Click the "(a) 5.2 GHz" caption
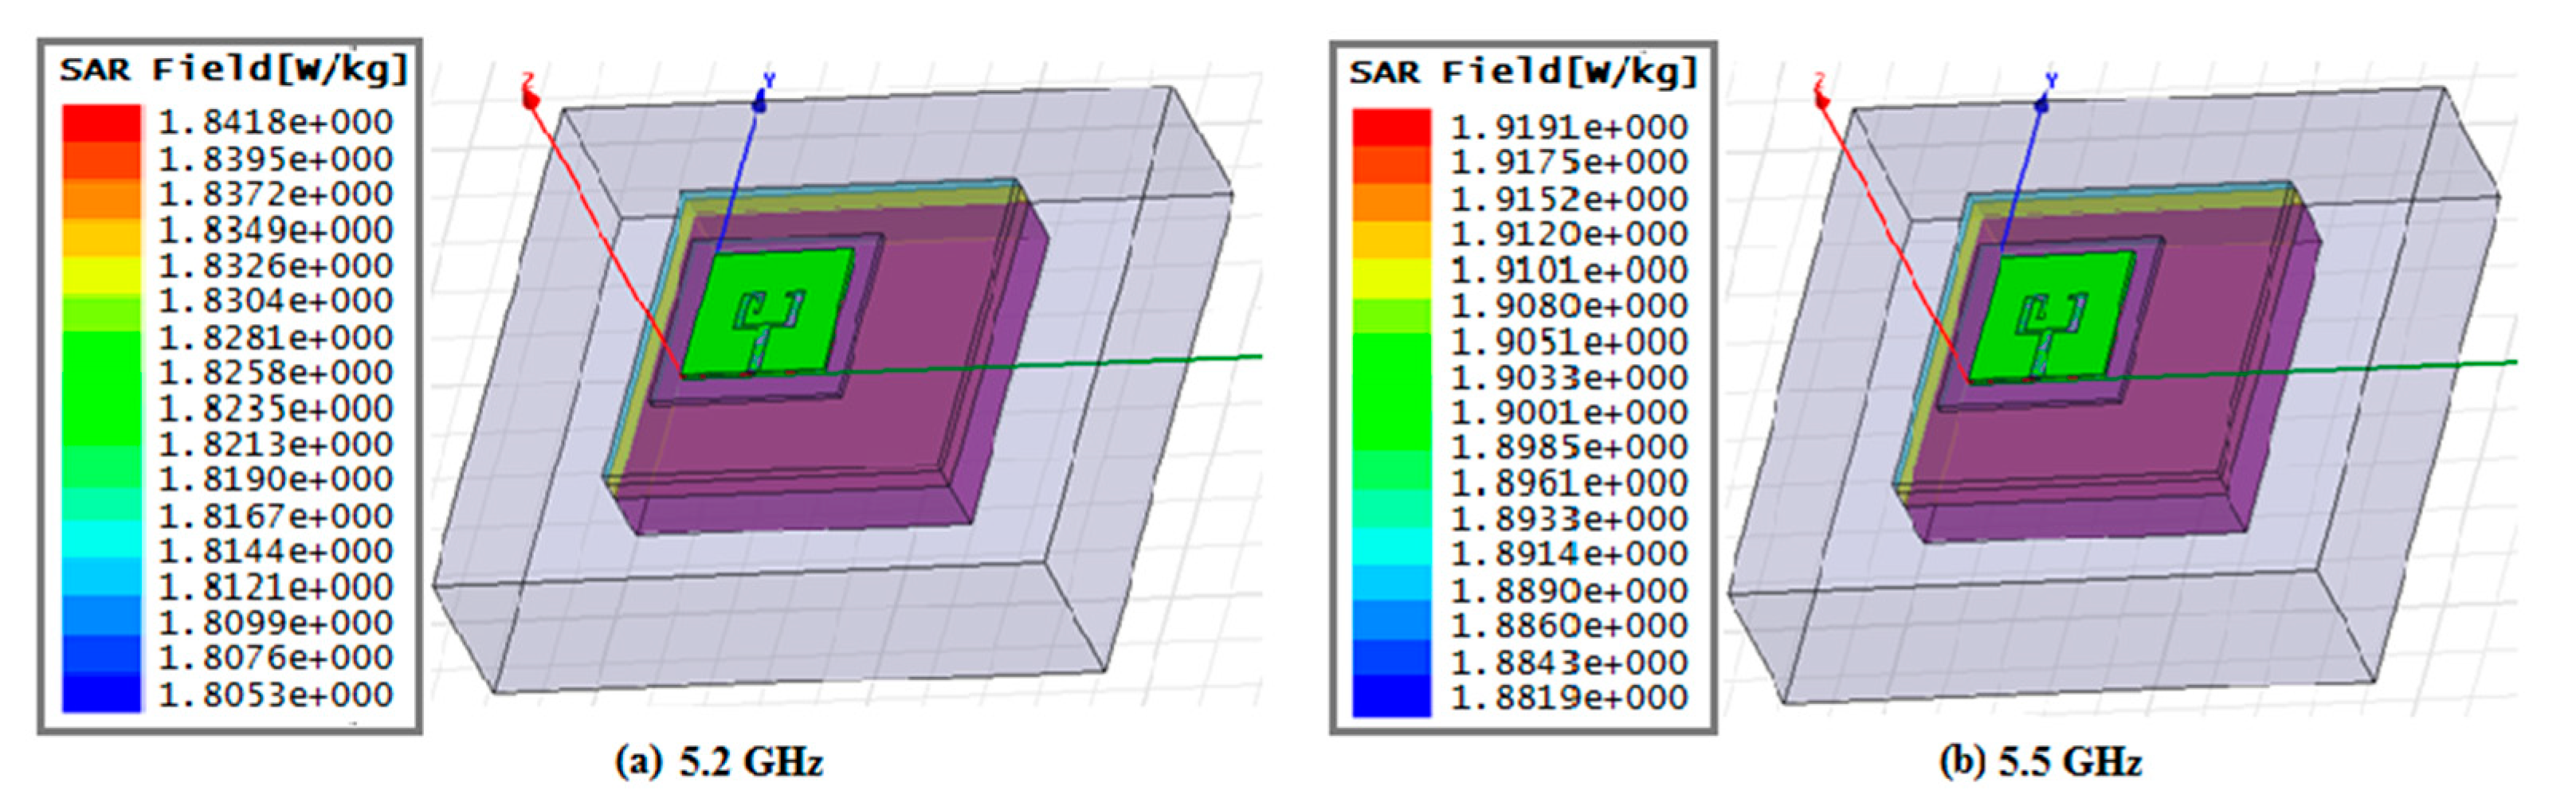The image size is (2576, 810). pos(719,764)
